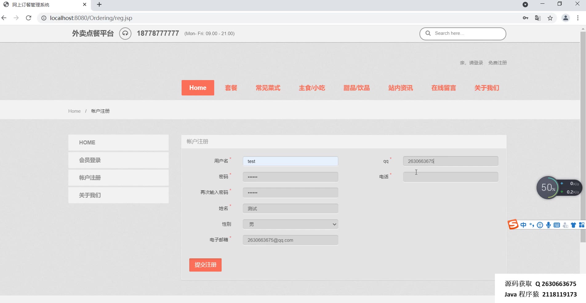This screenshot has width=586, height=303.
Task: Toggle Sogou Chinese/English input mode
Action: click(x=523, y=225)
